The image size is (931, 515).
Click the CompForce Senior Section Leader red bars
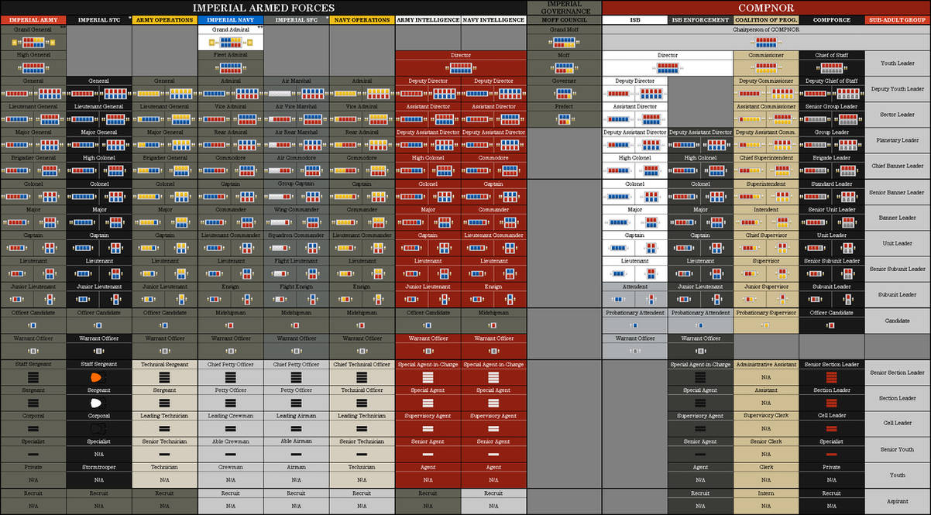(x=832, y=377)
